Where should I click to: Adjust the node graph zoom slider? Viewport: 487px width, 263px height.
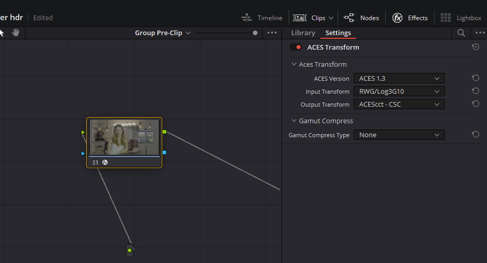click(227, 33)
